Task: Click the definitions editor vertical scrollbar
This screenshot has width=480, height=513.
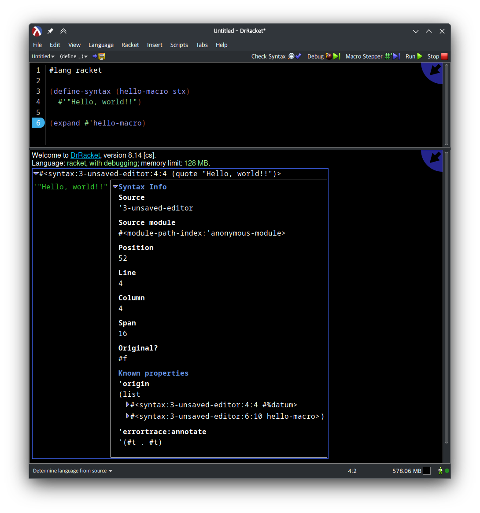Action: (446, 105)
